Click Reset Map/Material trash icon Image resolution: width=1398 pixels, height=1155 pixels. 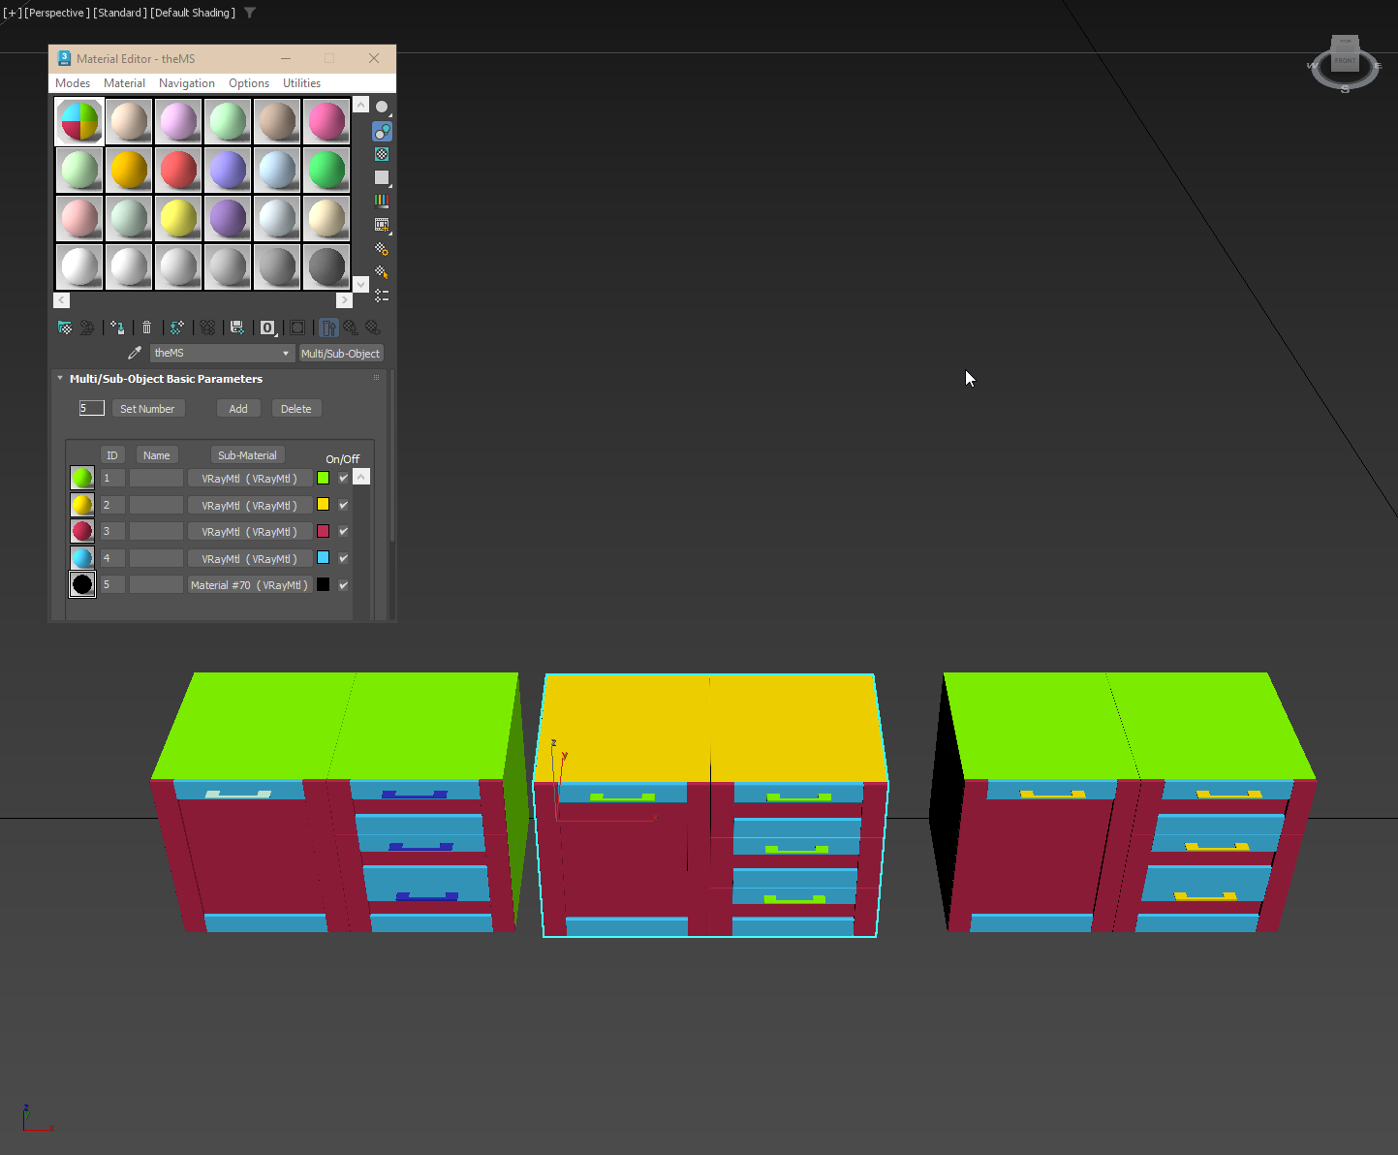click(x=146, y=328)
